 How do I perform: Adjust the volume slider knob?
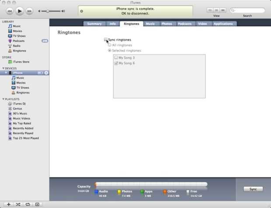[x=47, y=11]
